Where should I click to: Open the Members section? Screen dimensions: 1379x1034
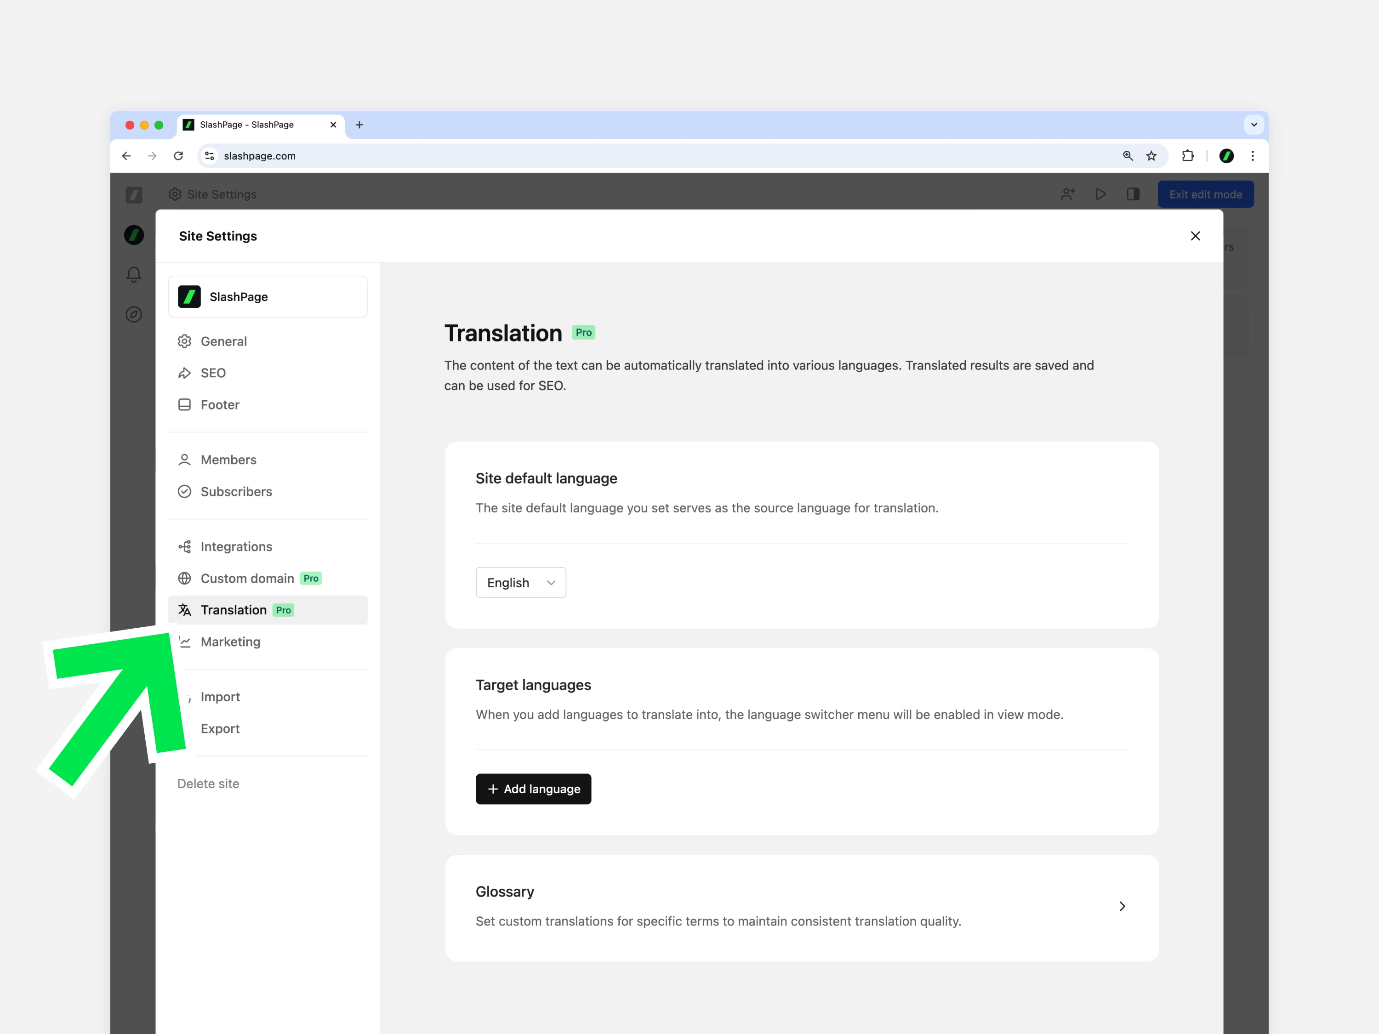pyautogui.click(x=268, y=460)
